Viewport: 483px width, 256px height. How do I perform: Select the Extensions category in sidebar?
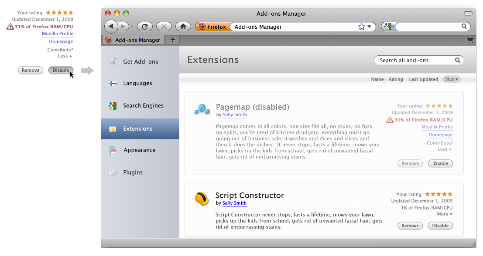coord(140,129)
